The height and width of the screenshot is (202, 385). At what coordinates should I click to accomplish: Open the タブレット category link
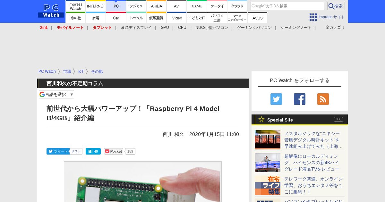click(x=102, y=28)
